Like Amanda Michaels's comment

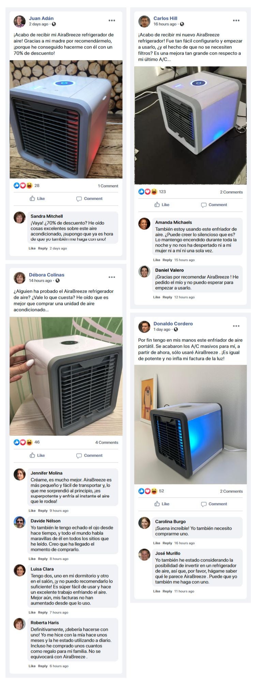pyautogui.click(x=157, y=260)
